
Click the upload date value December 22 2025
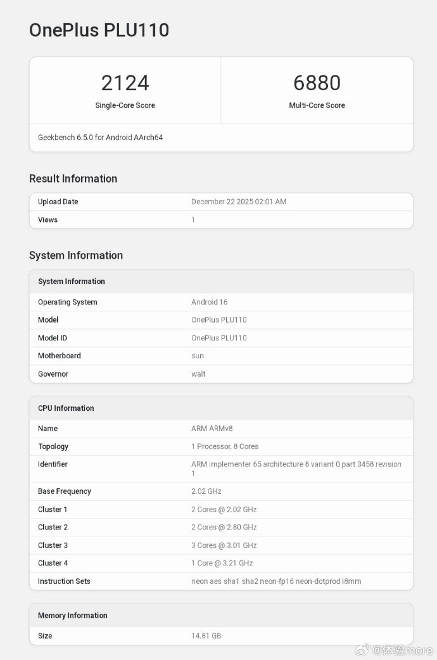(x=239, y=202)
